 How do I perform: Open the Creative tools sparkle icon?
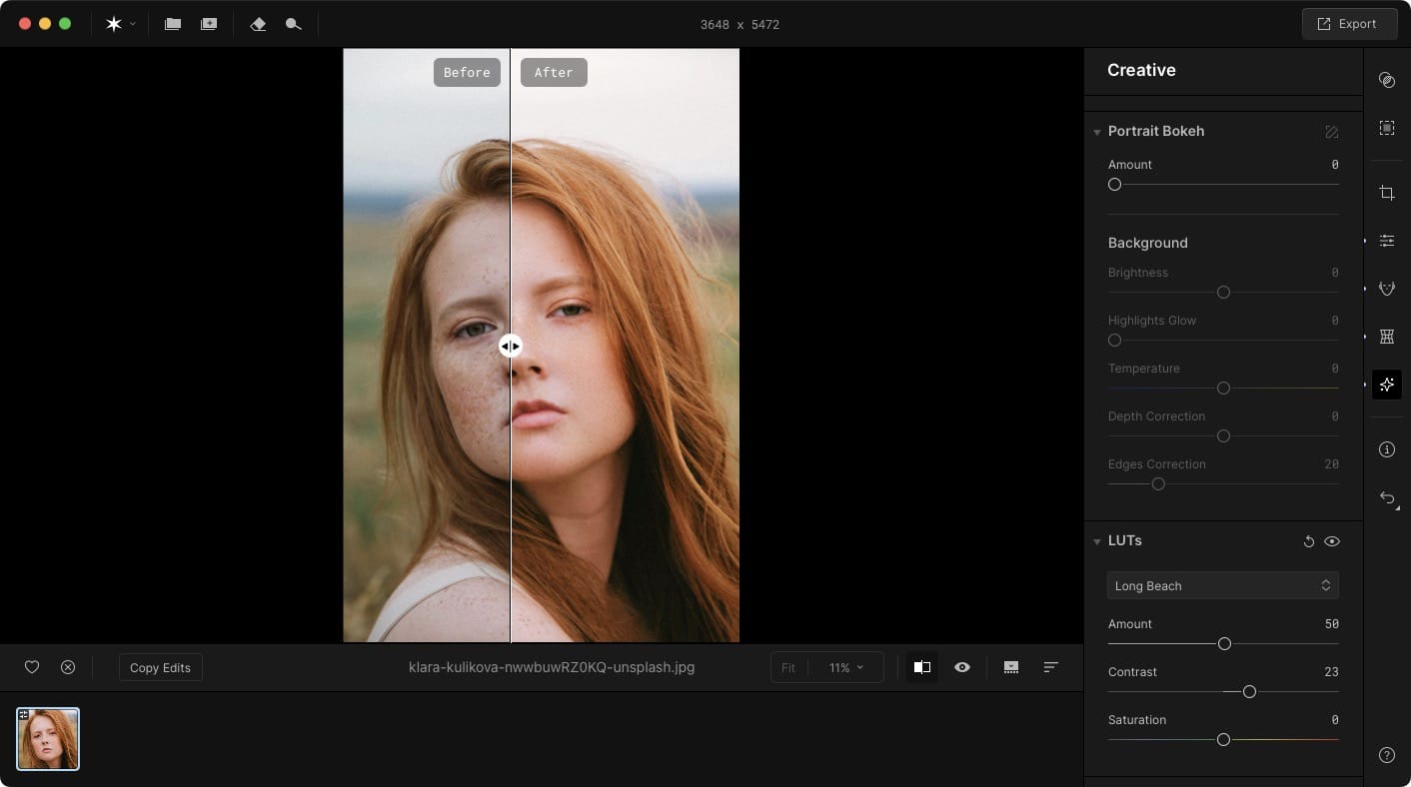(1386, 385)
